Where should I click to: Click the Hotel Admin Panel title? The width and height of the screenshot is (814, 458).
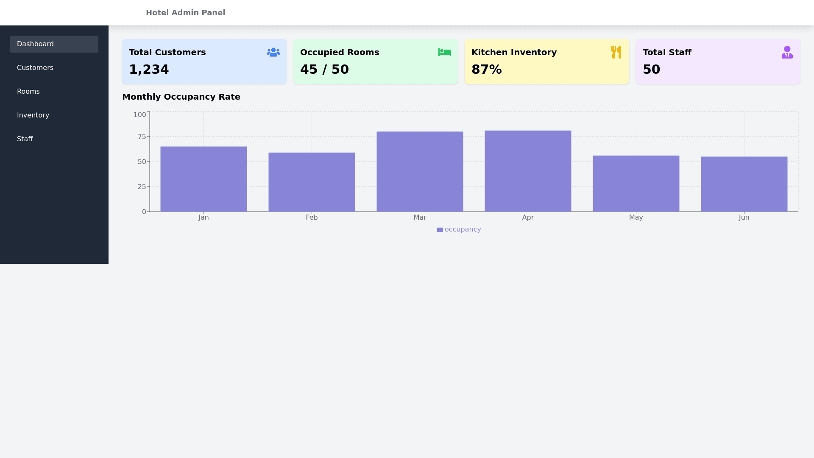tap(185, 13)
